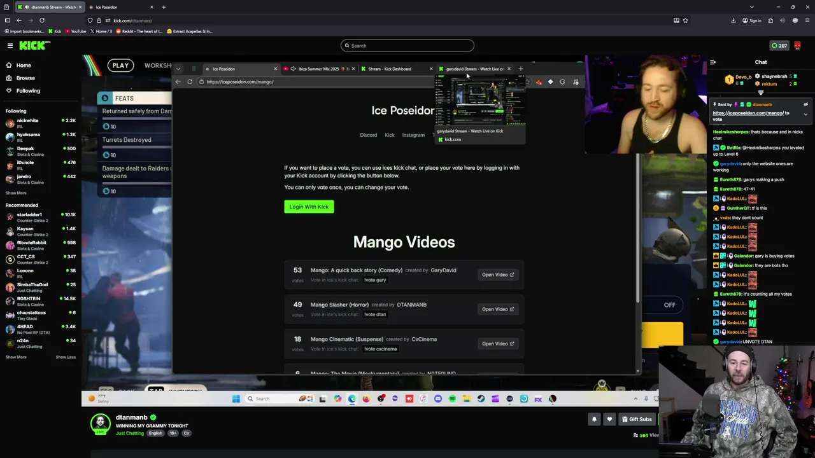Go back in outer browser
815x458 pixels.
click(x=19, y=20)
